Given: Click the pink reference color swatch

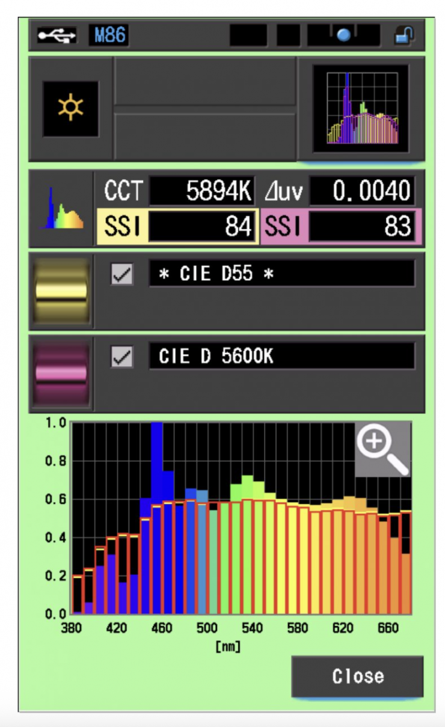Looking at the screenshot, I should click(x=61, y=373).
